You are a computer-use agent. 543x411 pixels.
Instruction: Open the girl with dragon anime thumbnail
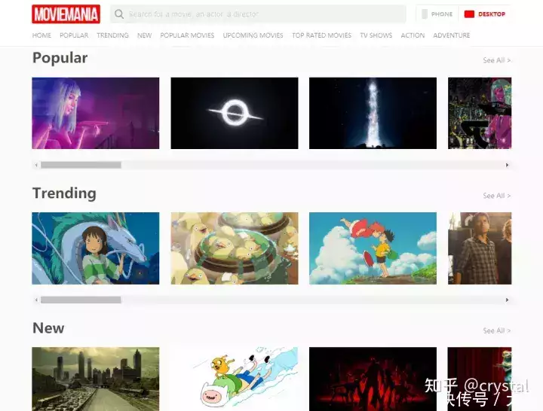point(96,248)
